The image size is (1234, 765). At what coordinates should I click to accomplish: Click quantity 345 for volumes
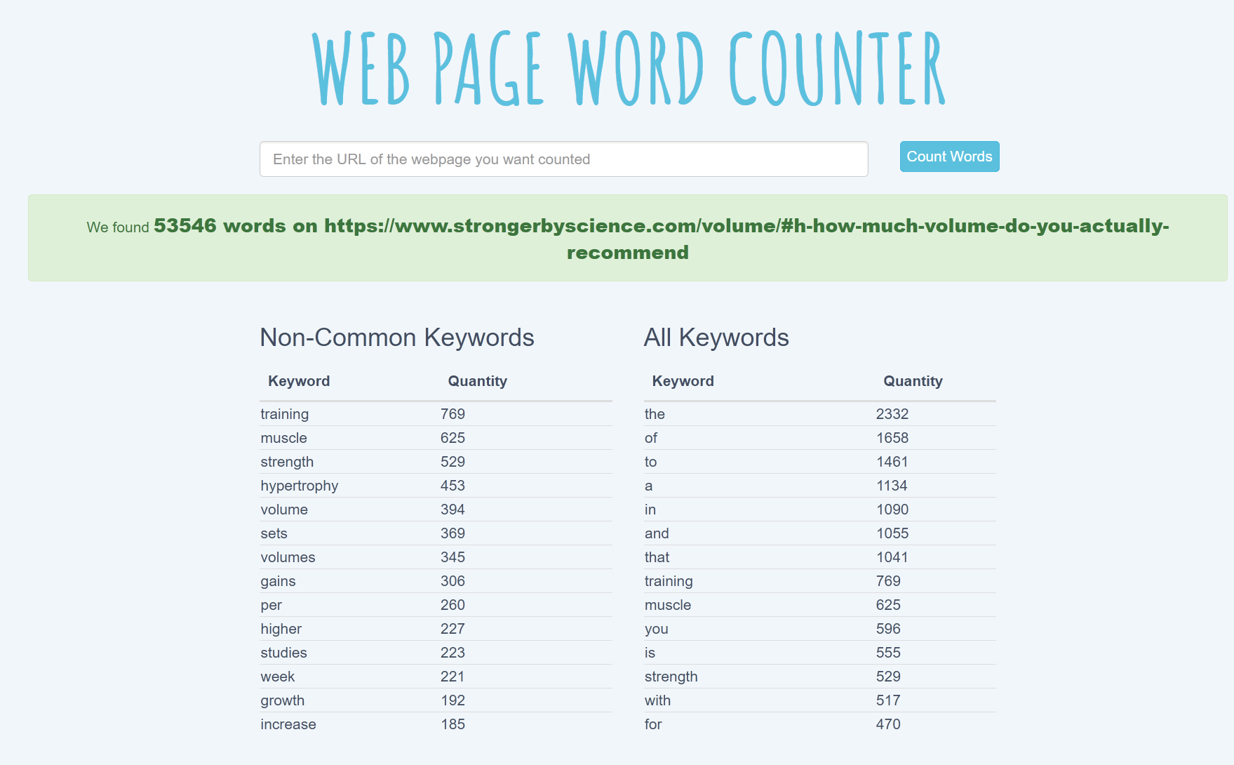tap(452, 557)
